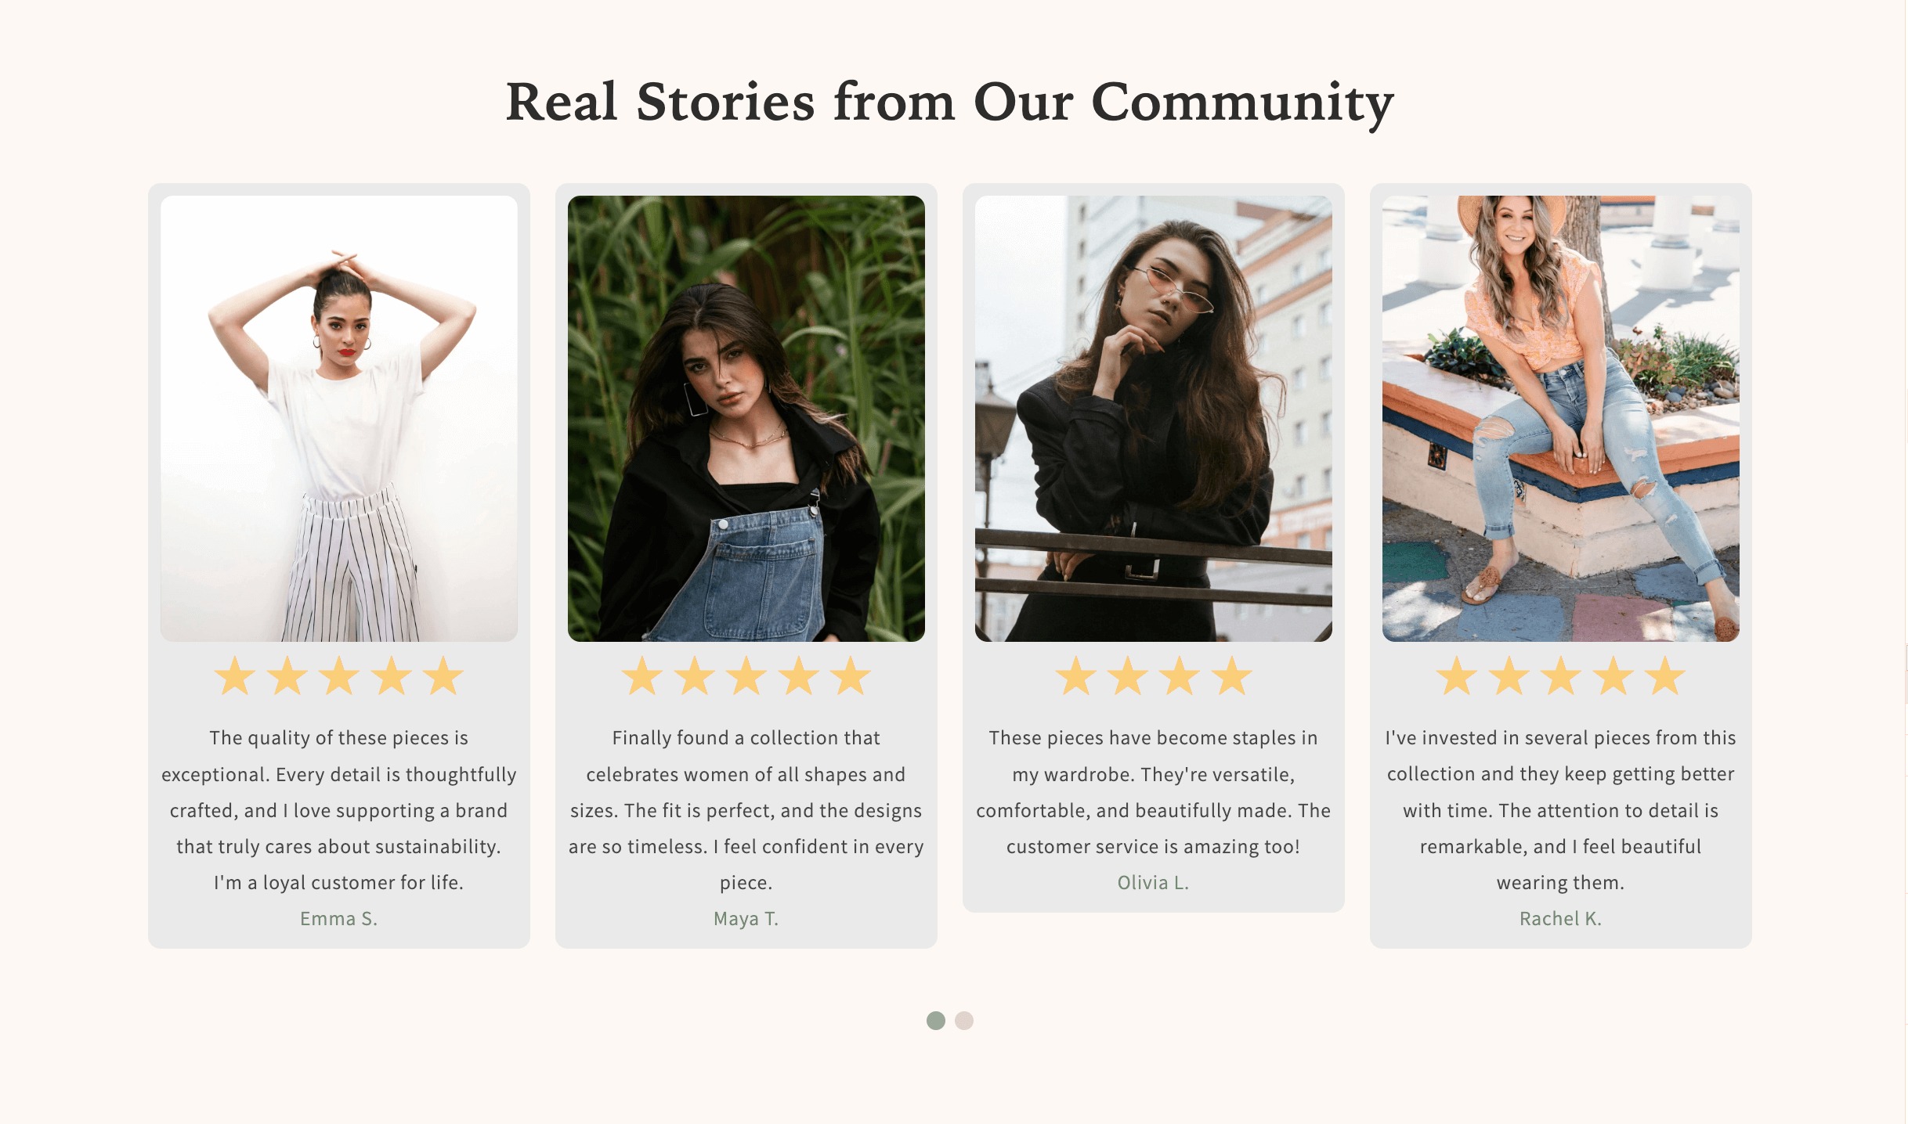This screenshot has height=1124, width=1908.
Task: Click Olivia L.'s name below her review
Action: tap(1152, 882)
